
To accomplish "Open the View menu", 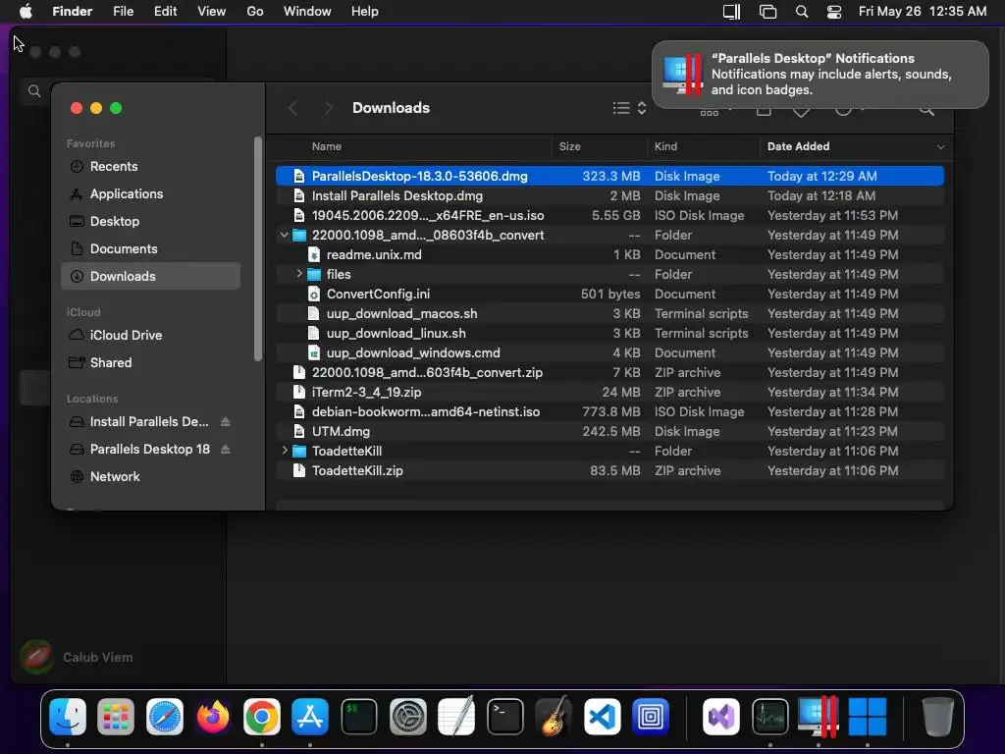I will click(212, 12).
